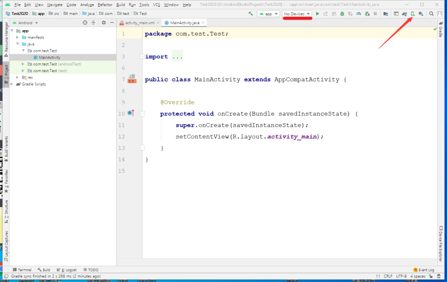The height and width of the screenshot is (282, 447).
Task: Click Apply Code Changes icon
Action: pos(334,14)
